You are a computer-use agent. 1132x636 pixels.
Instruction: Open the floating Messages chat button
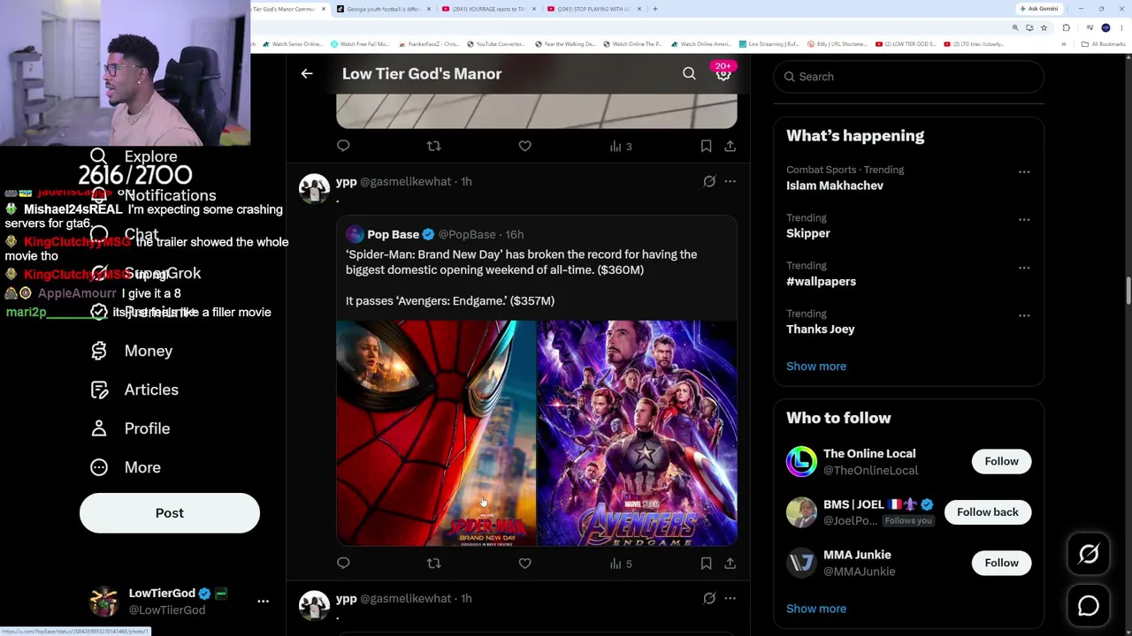click(1089, 606)
